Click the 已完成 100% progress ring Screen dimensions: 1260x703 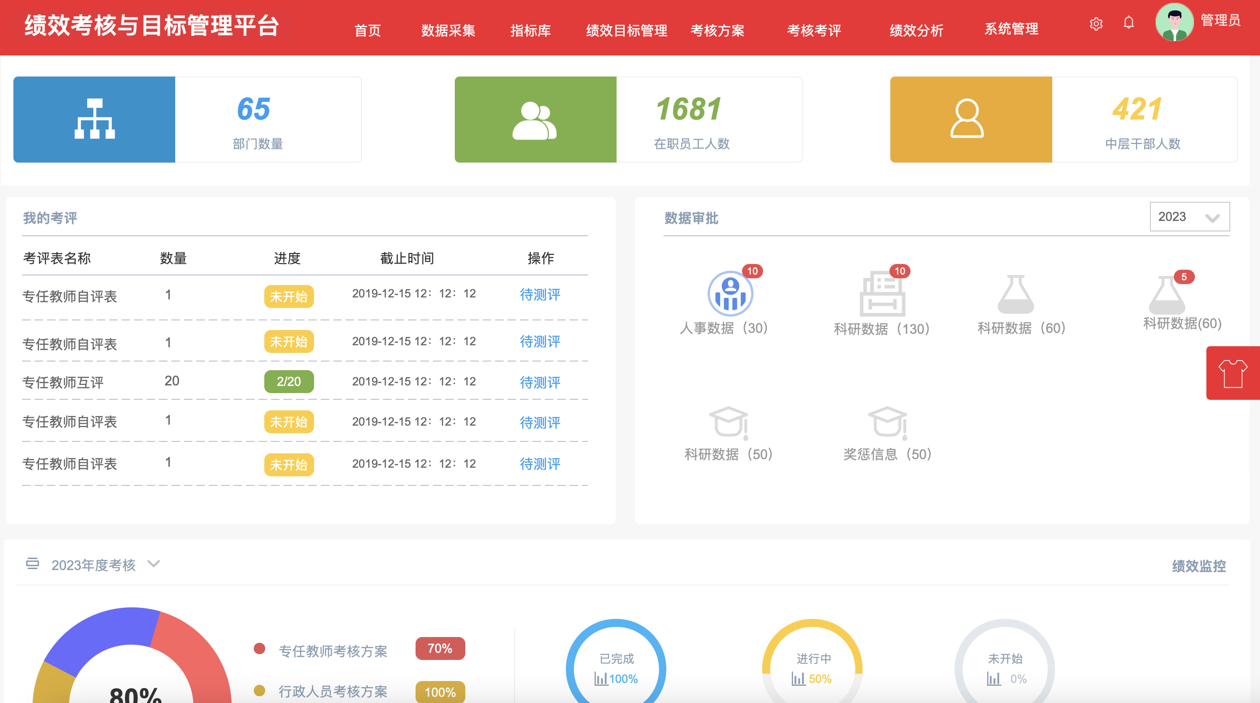point(616,668)
